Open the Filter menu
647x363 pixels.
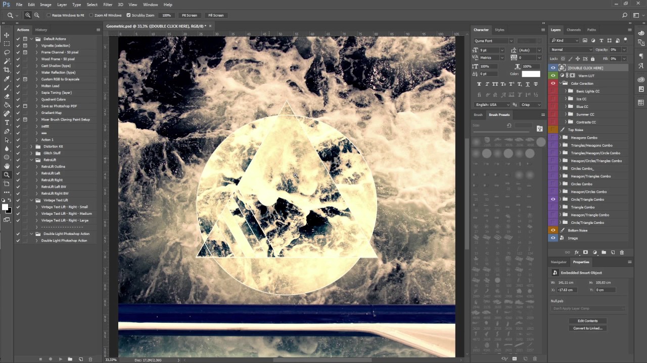(x=108, y=5)
